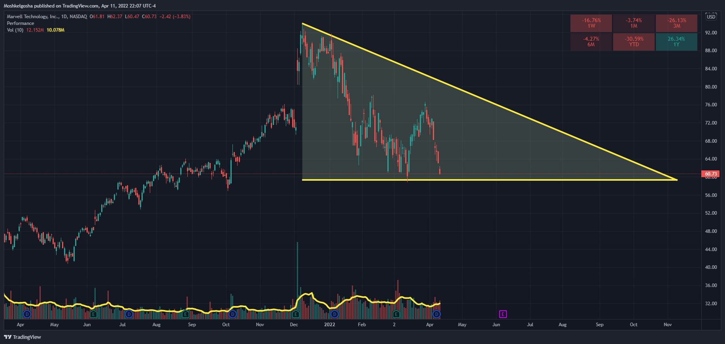Click the earnings marker at March 2022
The height and width of the screenshot is (344, 725).
point(396,314)
